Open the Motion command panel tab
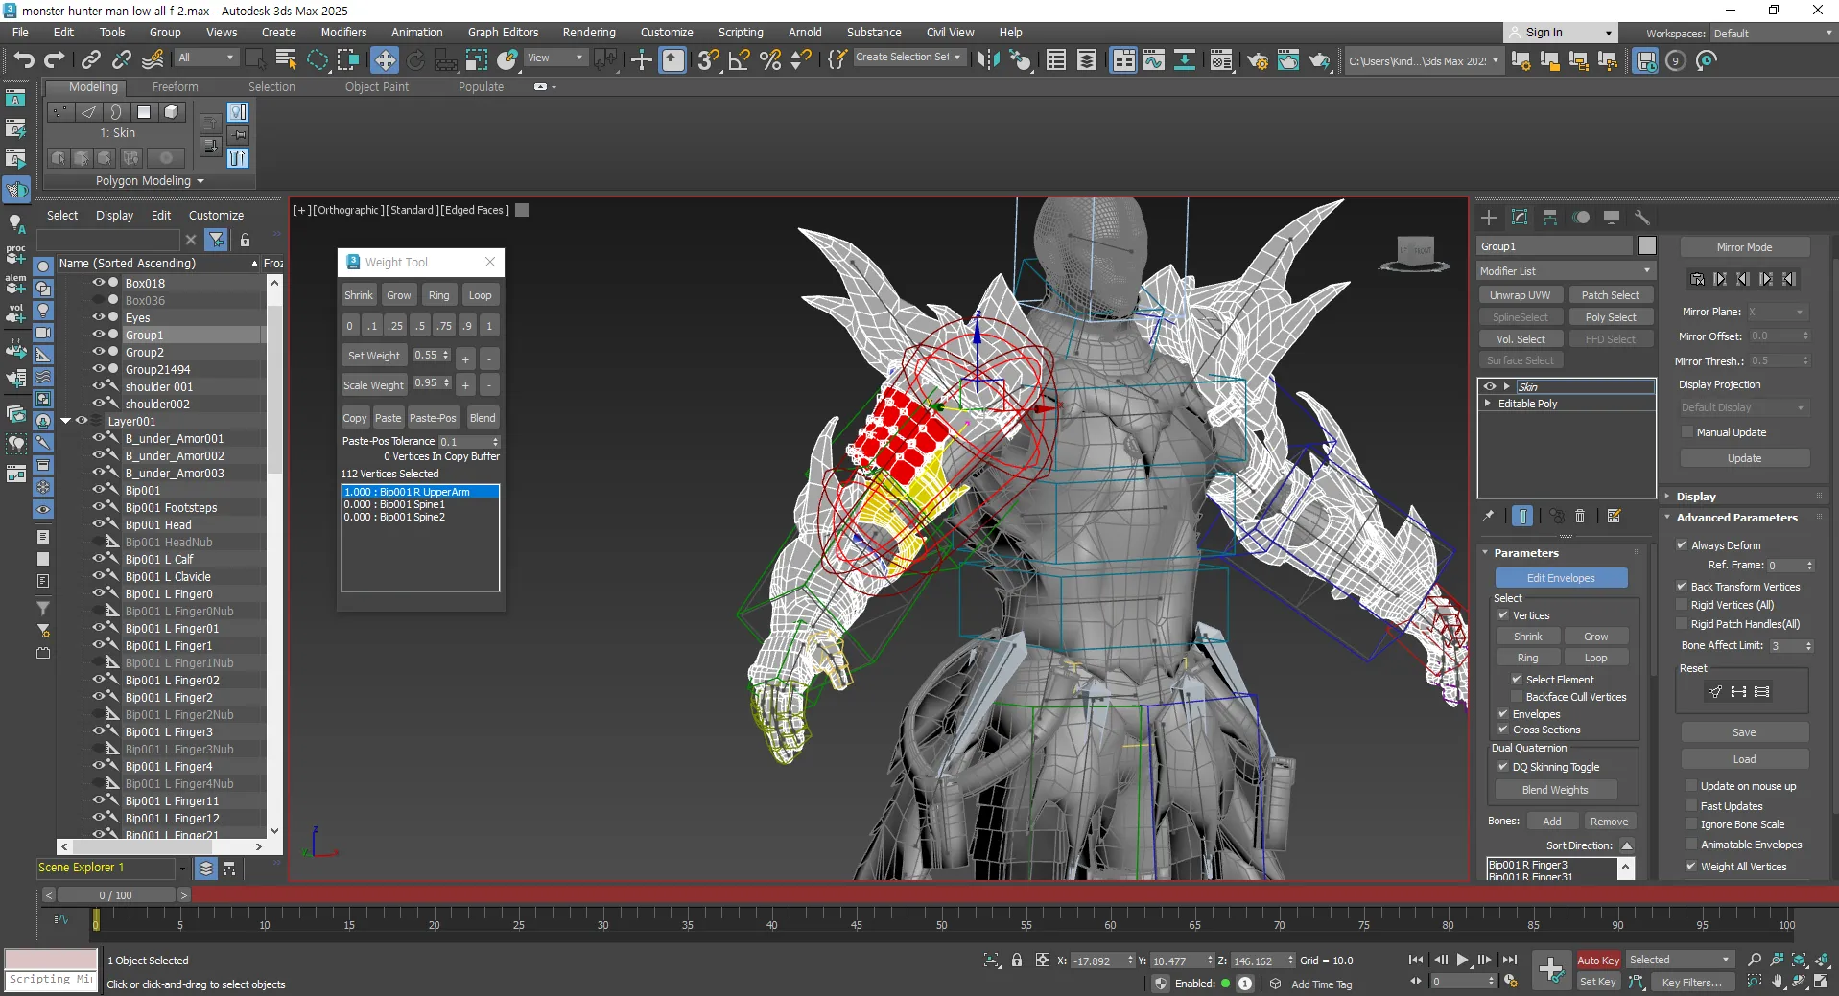Image resolution: width=1839 pixels, height=996 pixels. (1581, 218)
